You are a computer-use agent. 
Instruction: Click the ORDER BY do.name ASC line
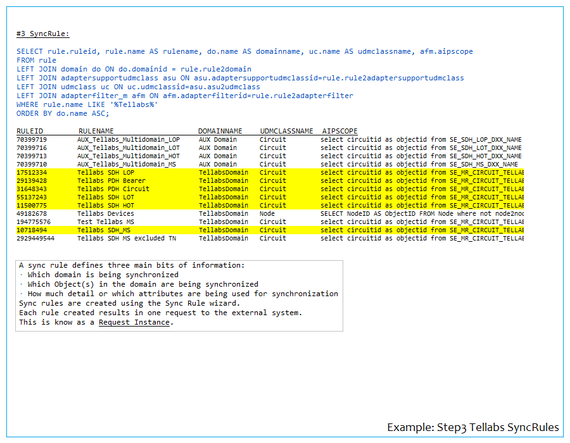(63, 113)
